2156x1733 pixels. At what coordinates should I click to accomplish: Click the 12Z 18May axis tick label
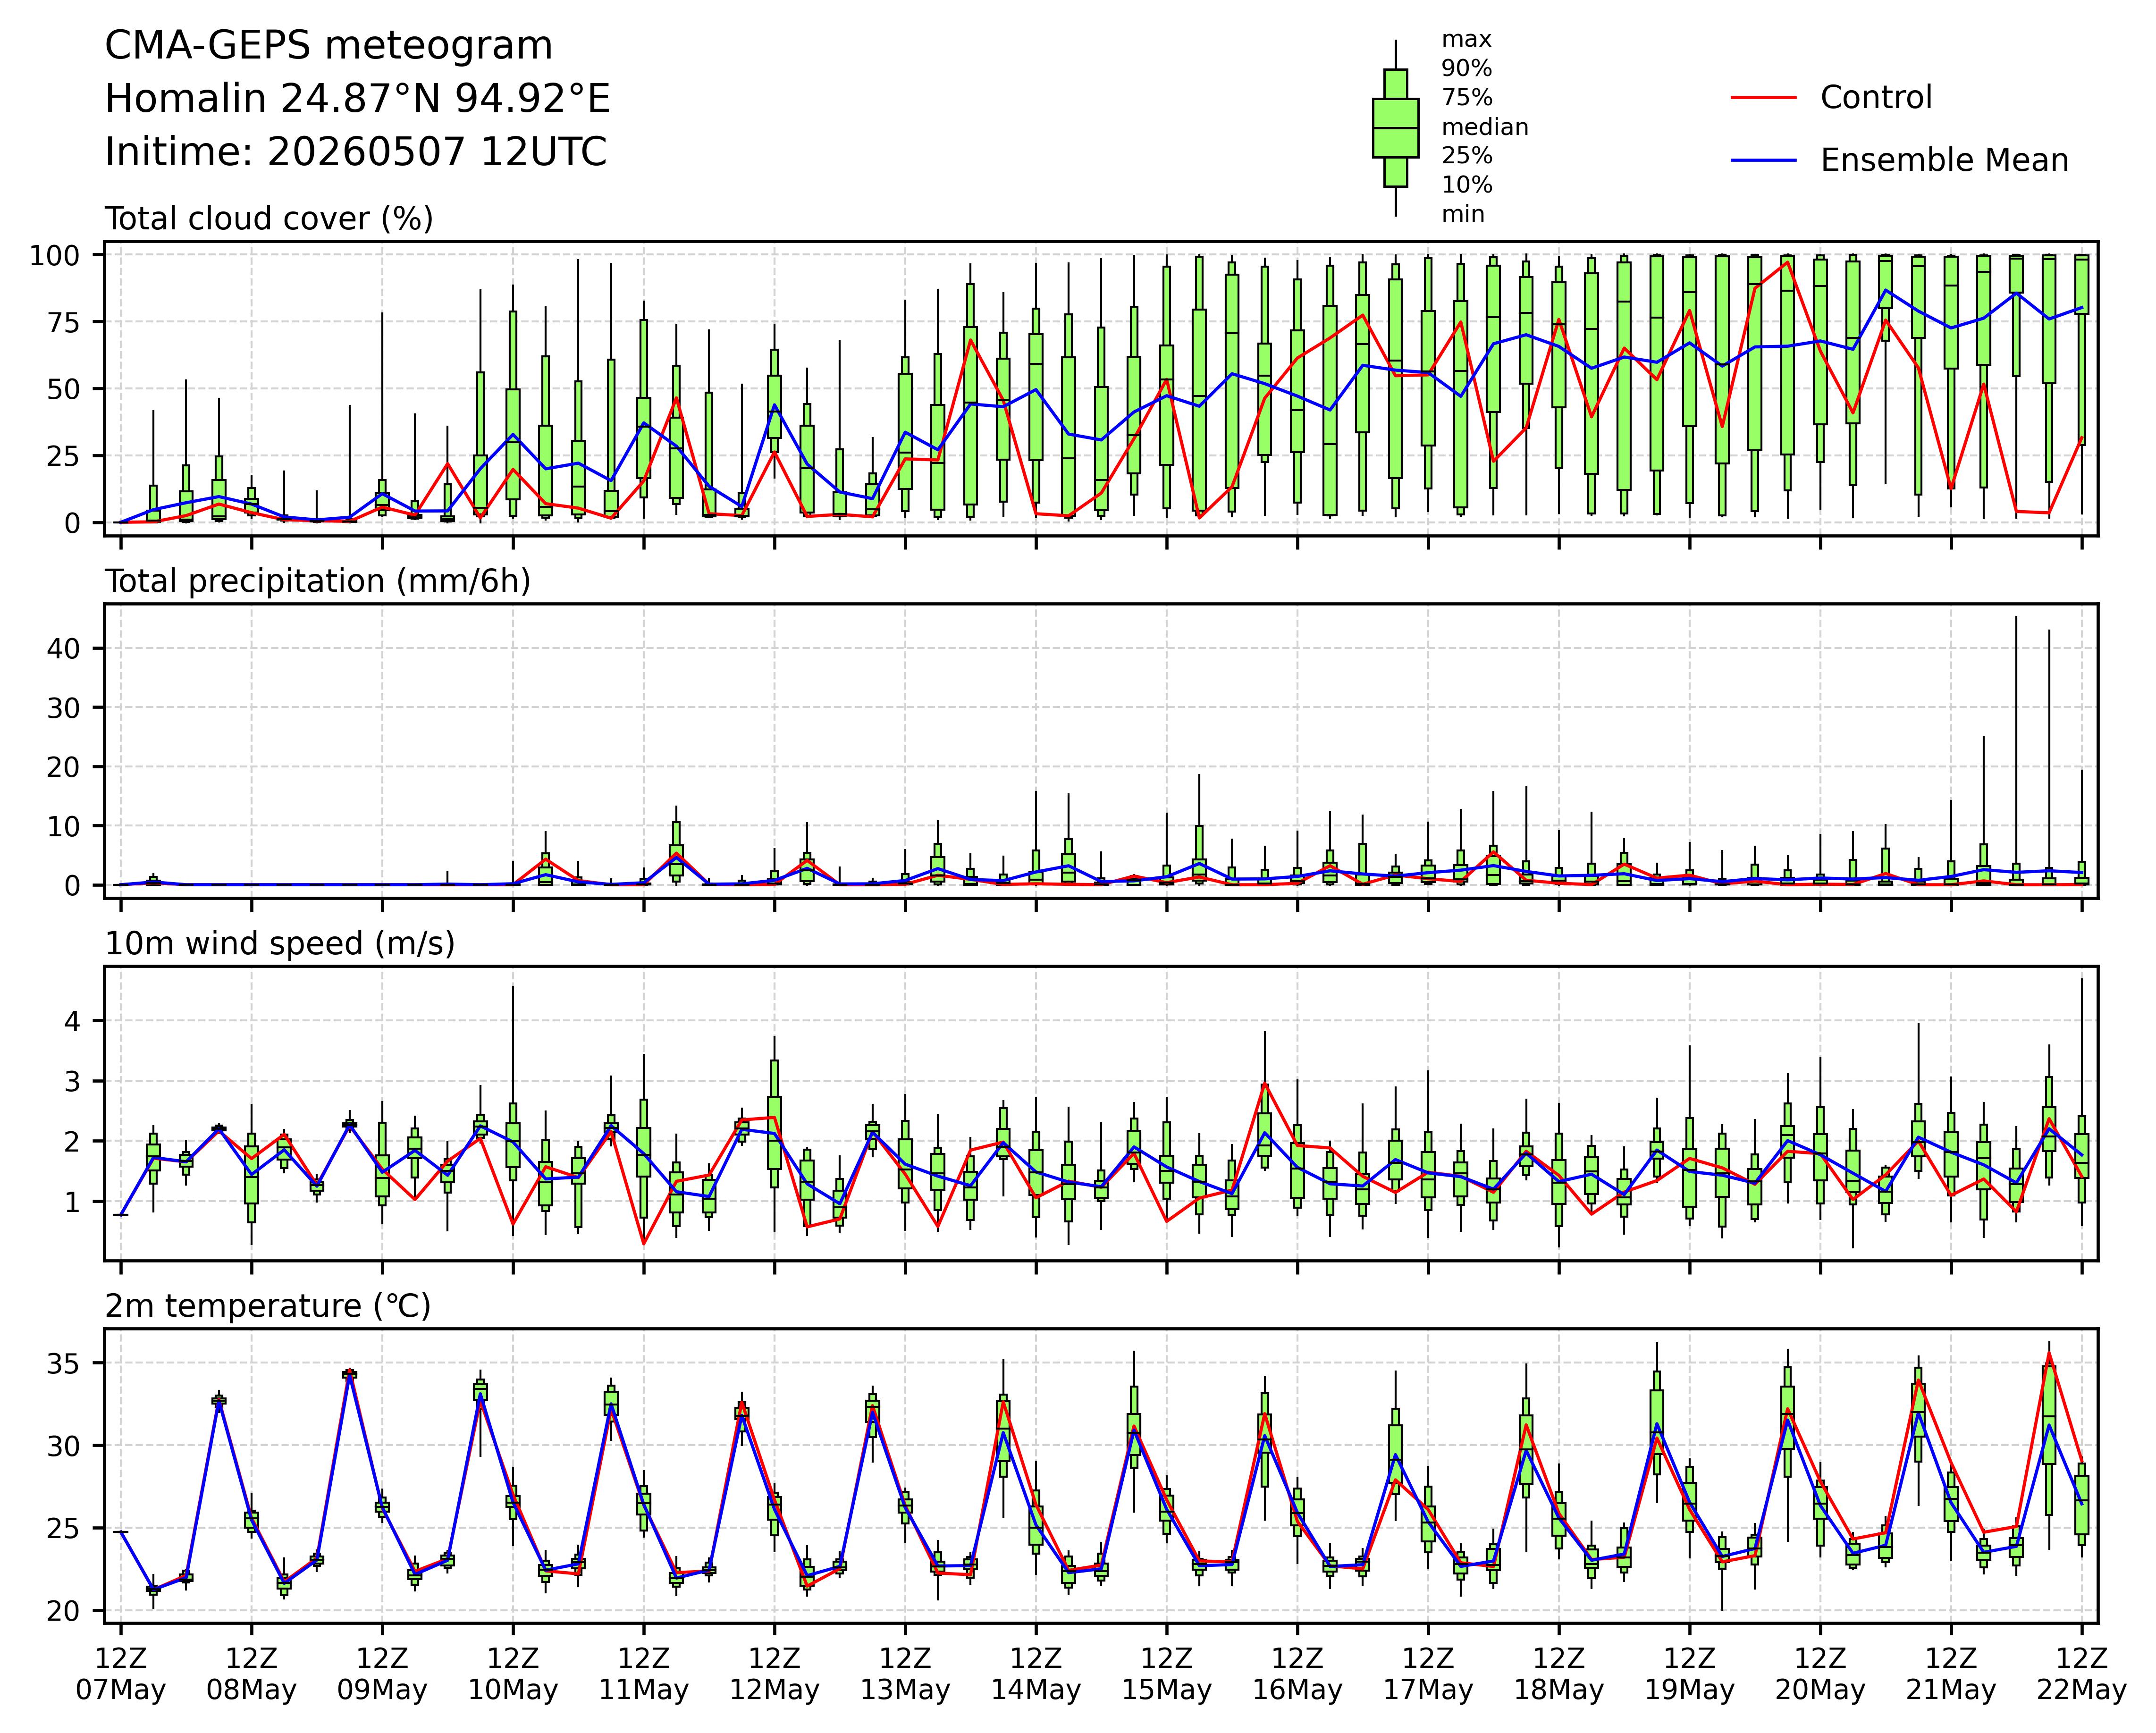click(x=1559, y=1674)
